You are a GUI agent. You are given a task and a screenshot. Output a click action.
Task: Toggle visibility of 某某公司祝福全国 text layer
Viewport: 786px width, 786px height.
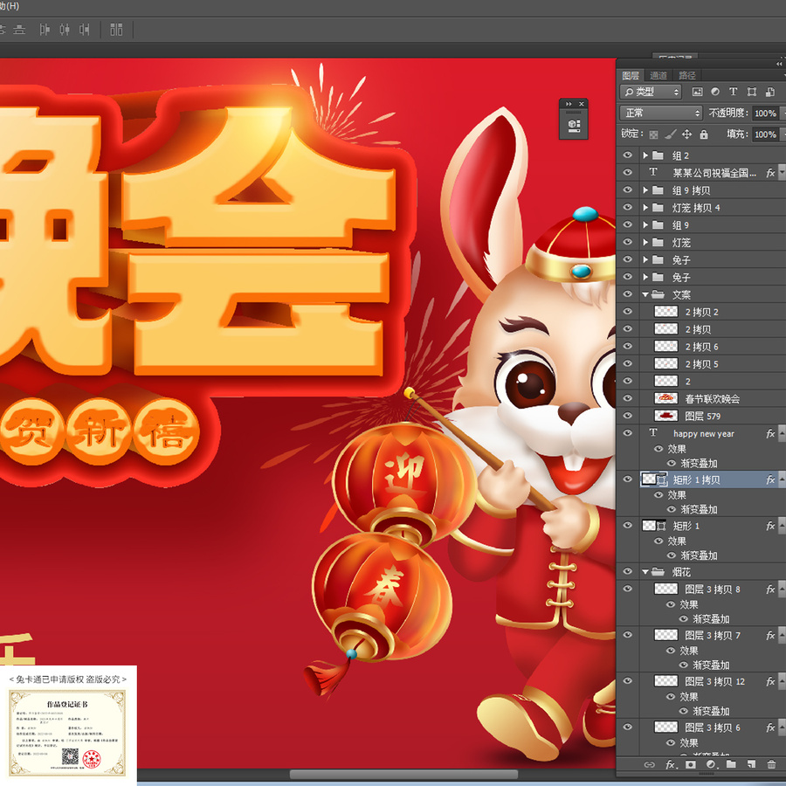(x=628, y=172)
